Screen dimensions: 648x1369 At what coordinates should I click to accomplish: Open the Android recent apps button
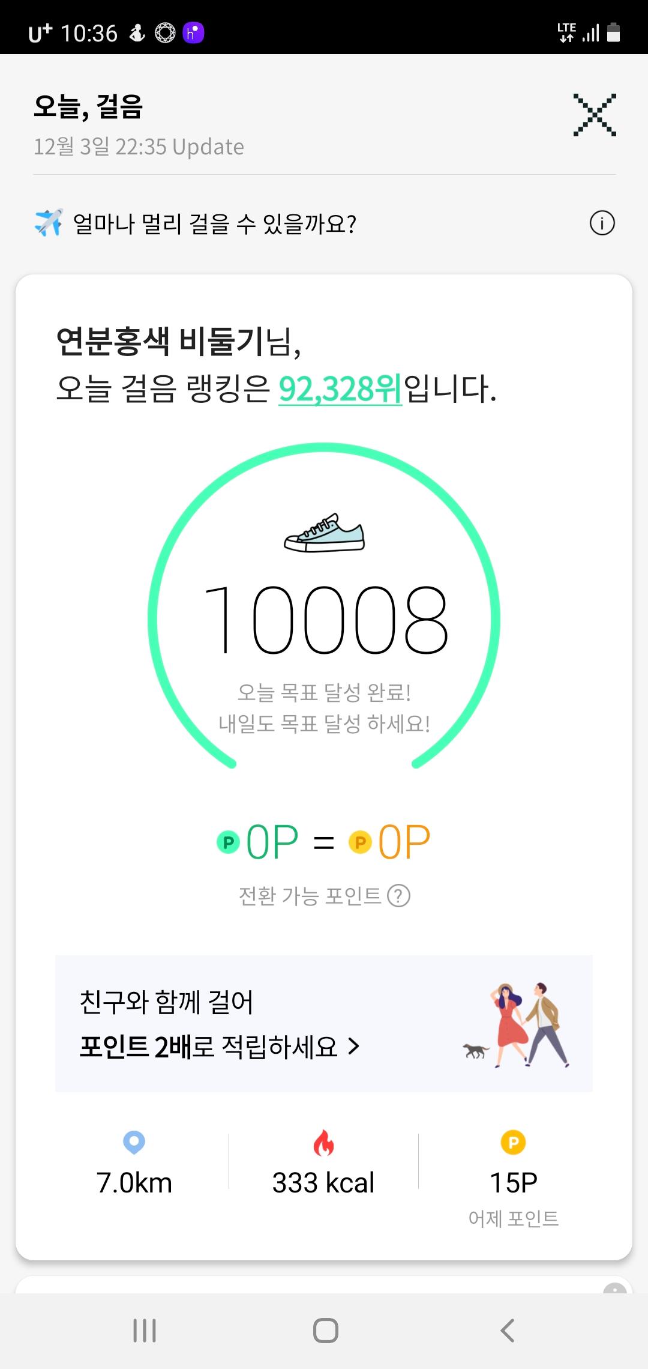[x=145, y=1331]
